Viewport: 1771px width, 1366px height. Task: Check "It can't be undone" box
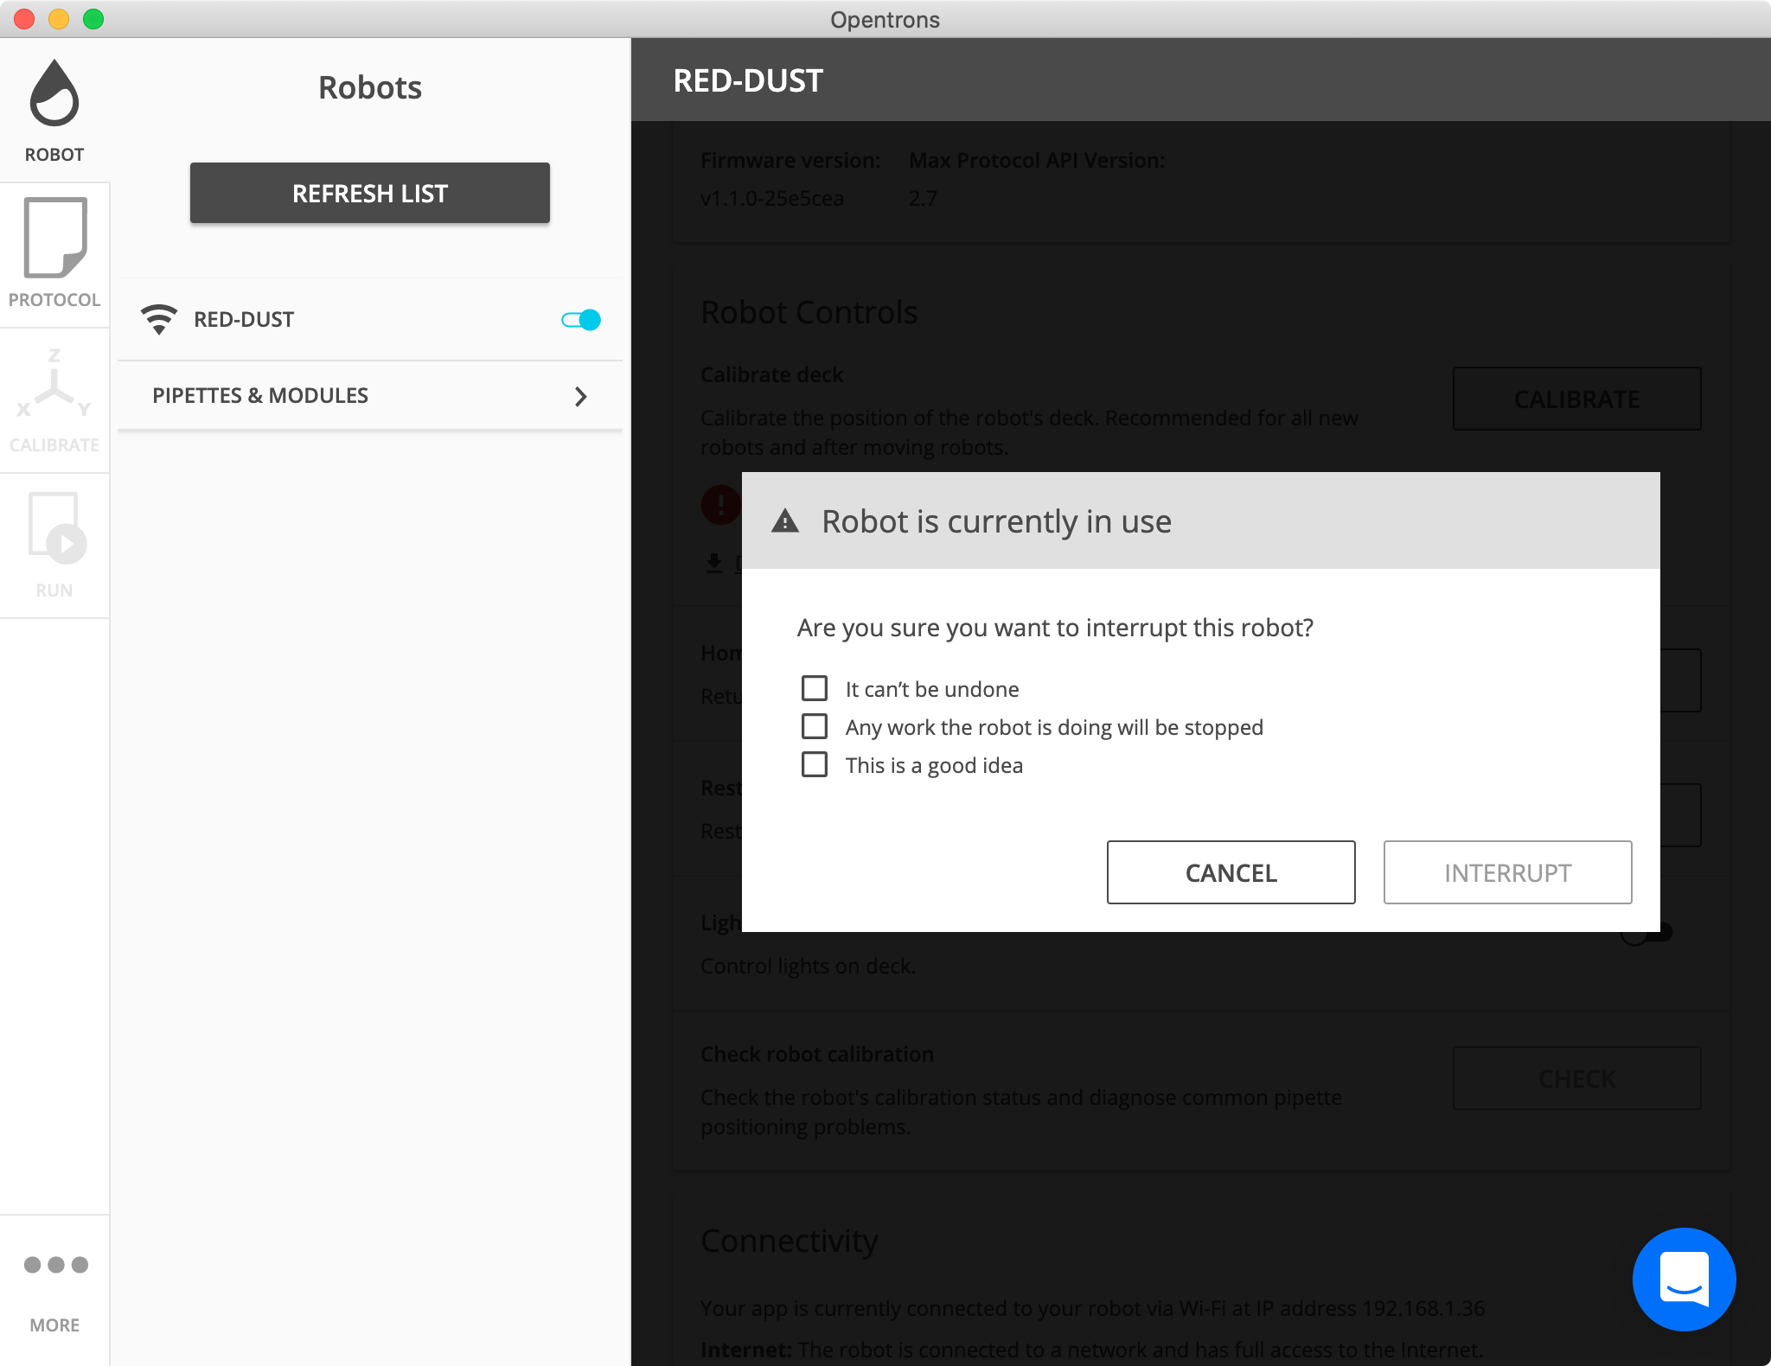815,688
